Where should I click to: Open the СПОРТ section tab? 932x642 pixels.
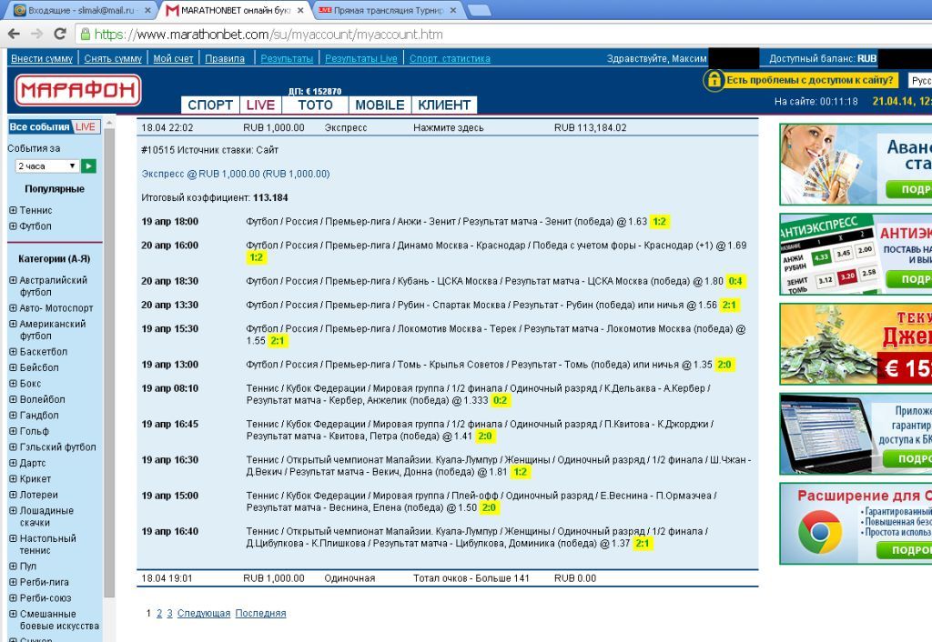coord(210,105)
